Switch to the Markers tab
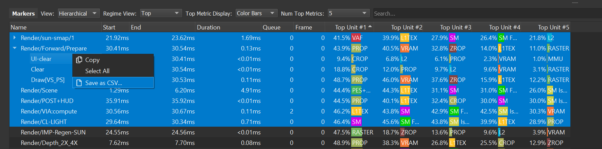Screen dimensions: 602x149 click(23, 14)
